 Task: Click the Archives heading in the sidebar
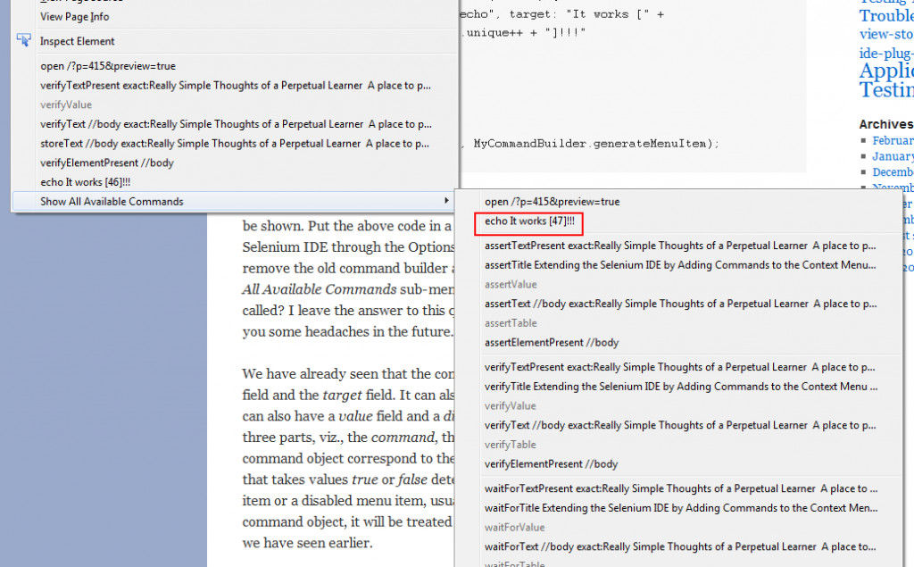click(x=886, y=124)
